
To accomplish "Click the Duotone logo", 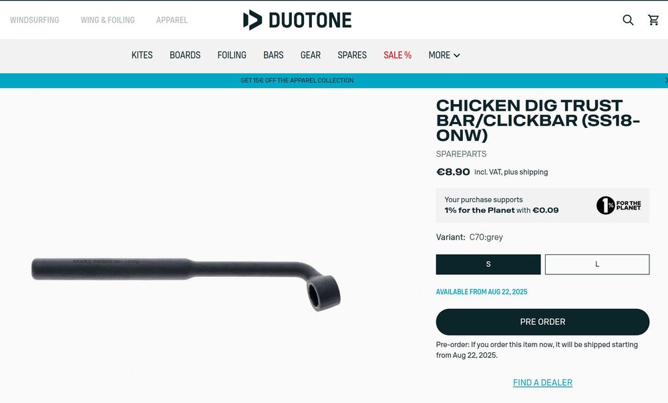I will click(297, 20).
